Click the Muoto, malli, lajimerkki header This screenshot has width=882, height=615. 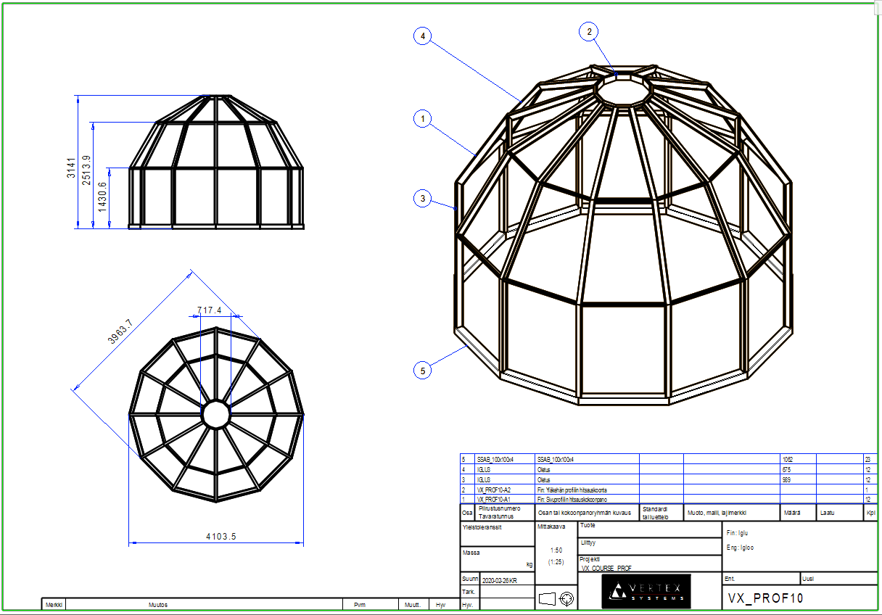click(717, 513)
